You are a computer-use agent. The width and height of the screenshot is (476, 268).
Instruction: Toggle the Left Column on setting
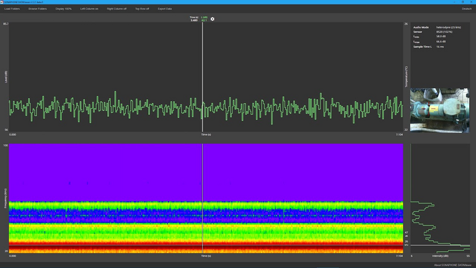(89, 9)
